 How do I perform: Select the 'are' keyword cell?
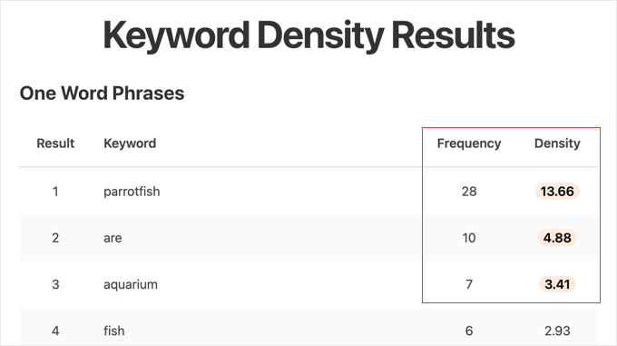(113, 238)
